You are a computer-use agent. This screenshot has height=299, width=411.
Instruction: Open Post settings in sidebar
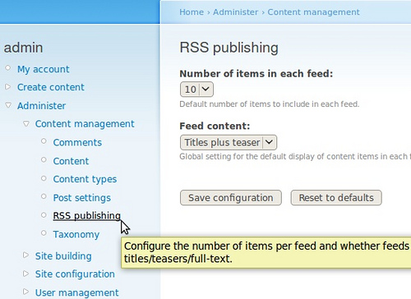82,198
